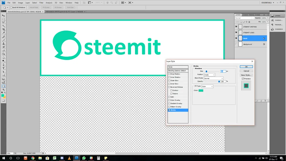Select the Pen tool
286x161 pixels.
point(3,65)
